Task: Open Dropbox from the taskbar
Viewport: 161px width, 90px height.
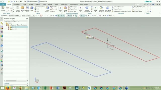Action: coord(89,88)
